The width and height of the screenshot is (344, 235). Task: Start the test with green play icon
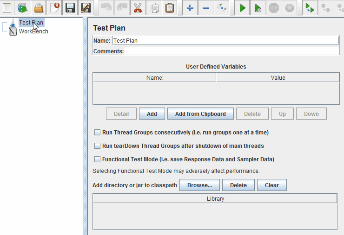tap(242, 8)
